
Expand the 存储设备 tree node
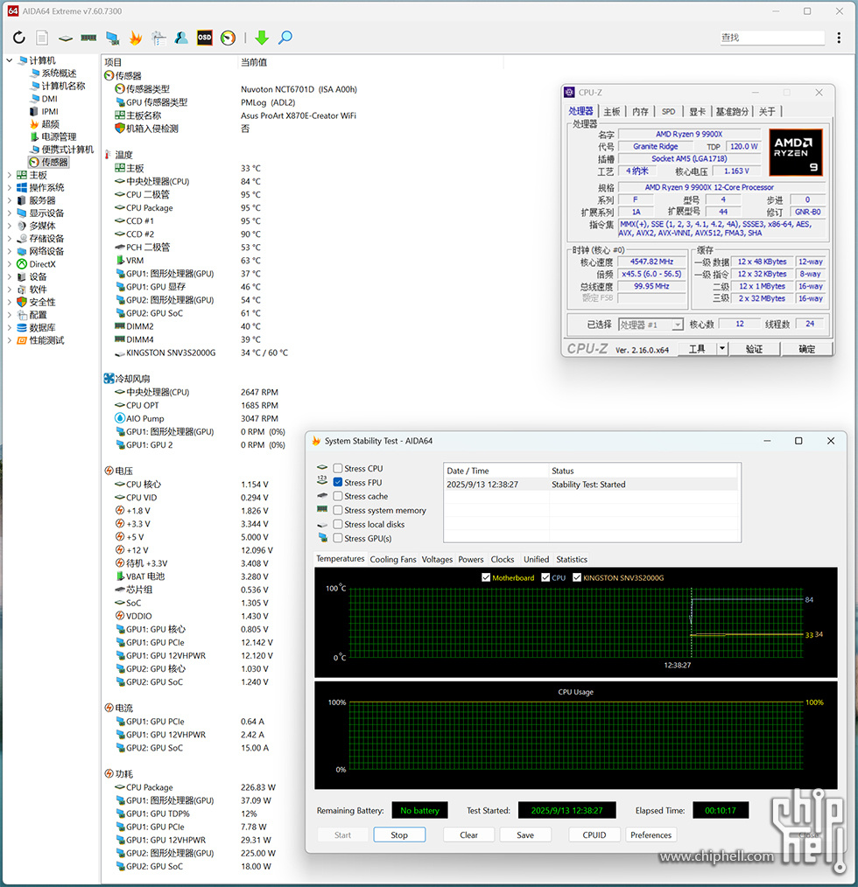click(10, 239)
